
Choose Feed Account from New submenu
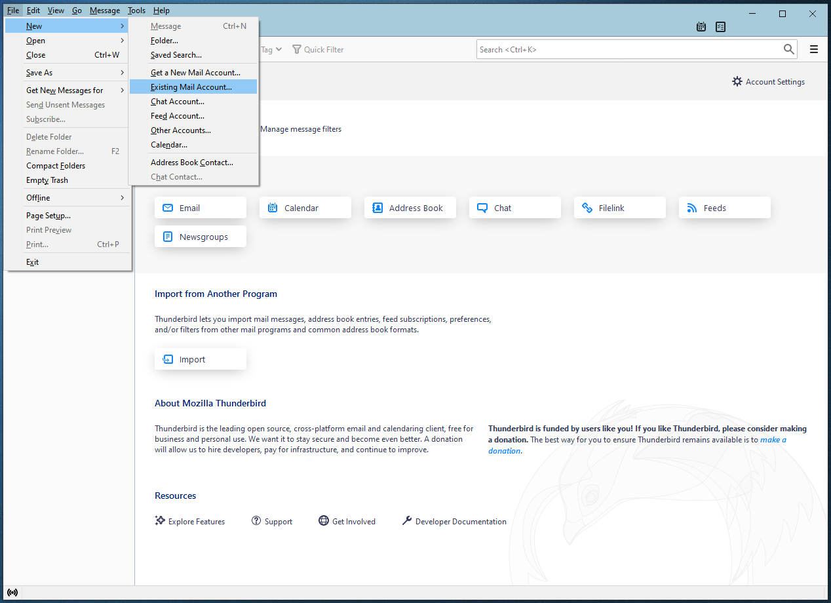(x=178, y=116)
